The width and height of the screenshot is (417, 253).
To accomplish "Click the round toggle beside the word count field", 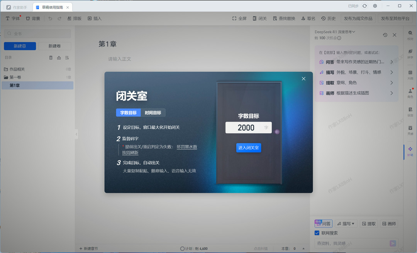I will click(277, 132).
